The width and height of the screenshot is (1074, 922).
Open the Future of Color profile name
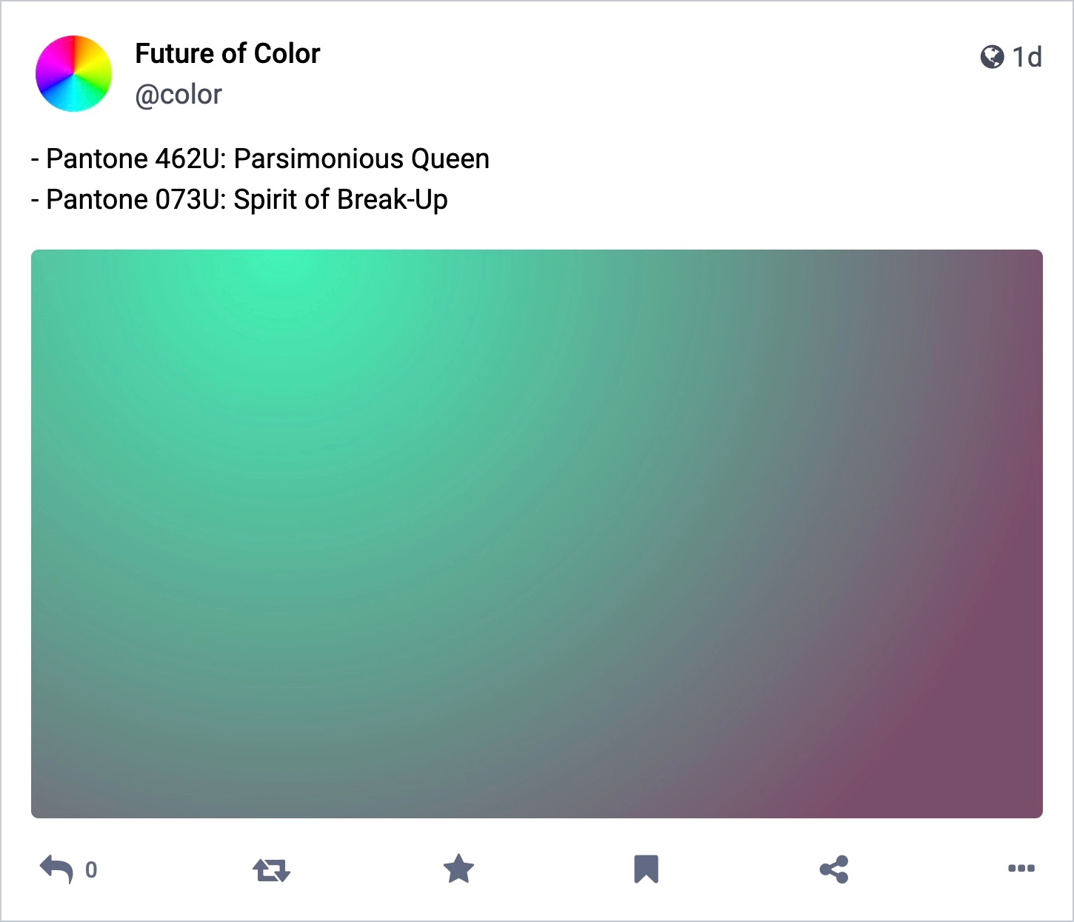coord(227,53)
